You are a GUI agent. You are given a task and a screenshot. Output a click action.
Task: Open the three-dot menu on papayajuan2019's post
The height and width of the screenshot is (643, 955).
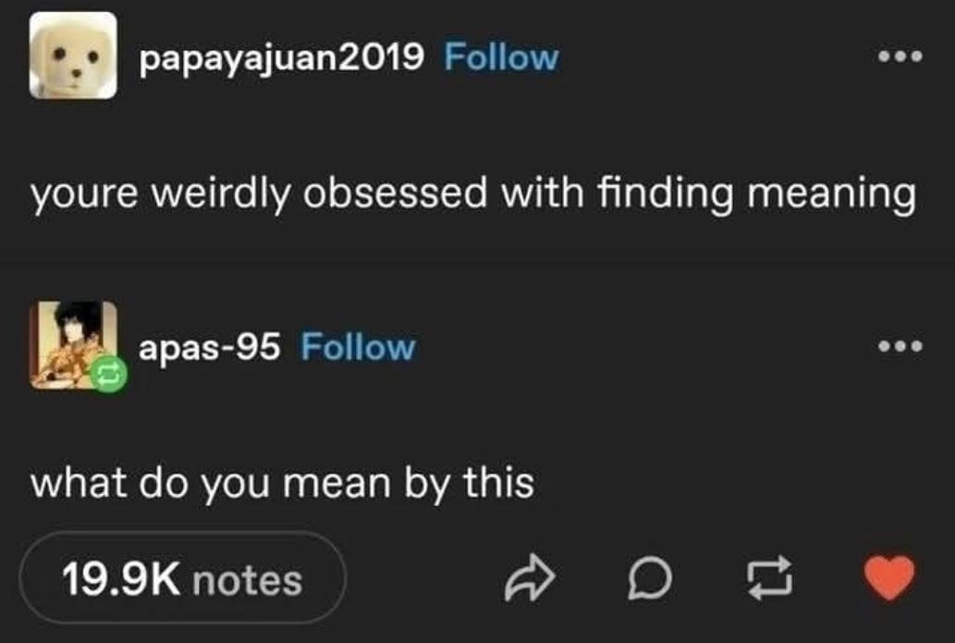tap(900, 57)
